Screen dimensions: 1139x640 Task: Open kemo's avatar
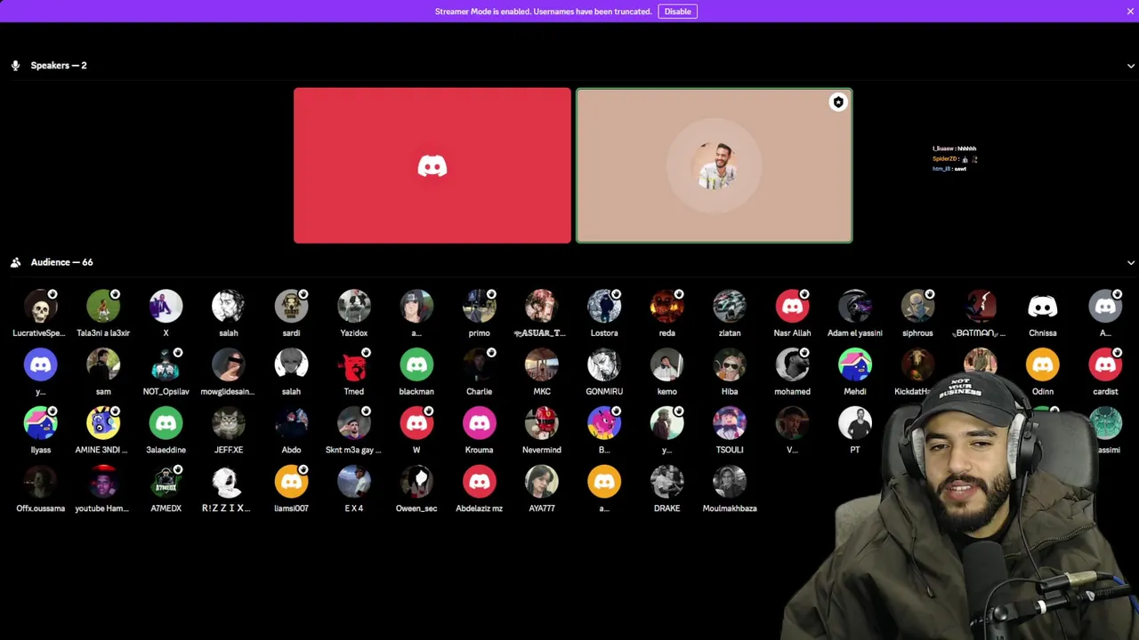click(x=666, y=365)
